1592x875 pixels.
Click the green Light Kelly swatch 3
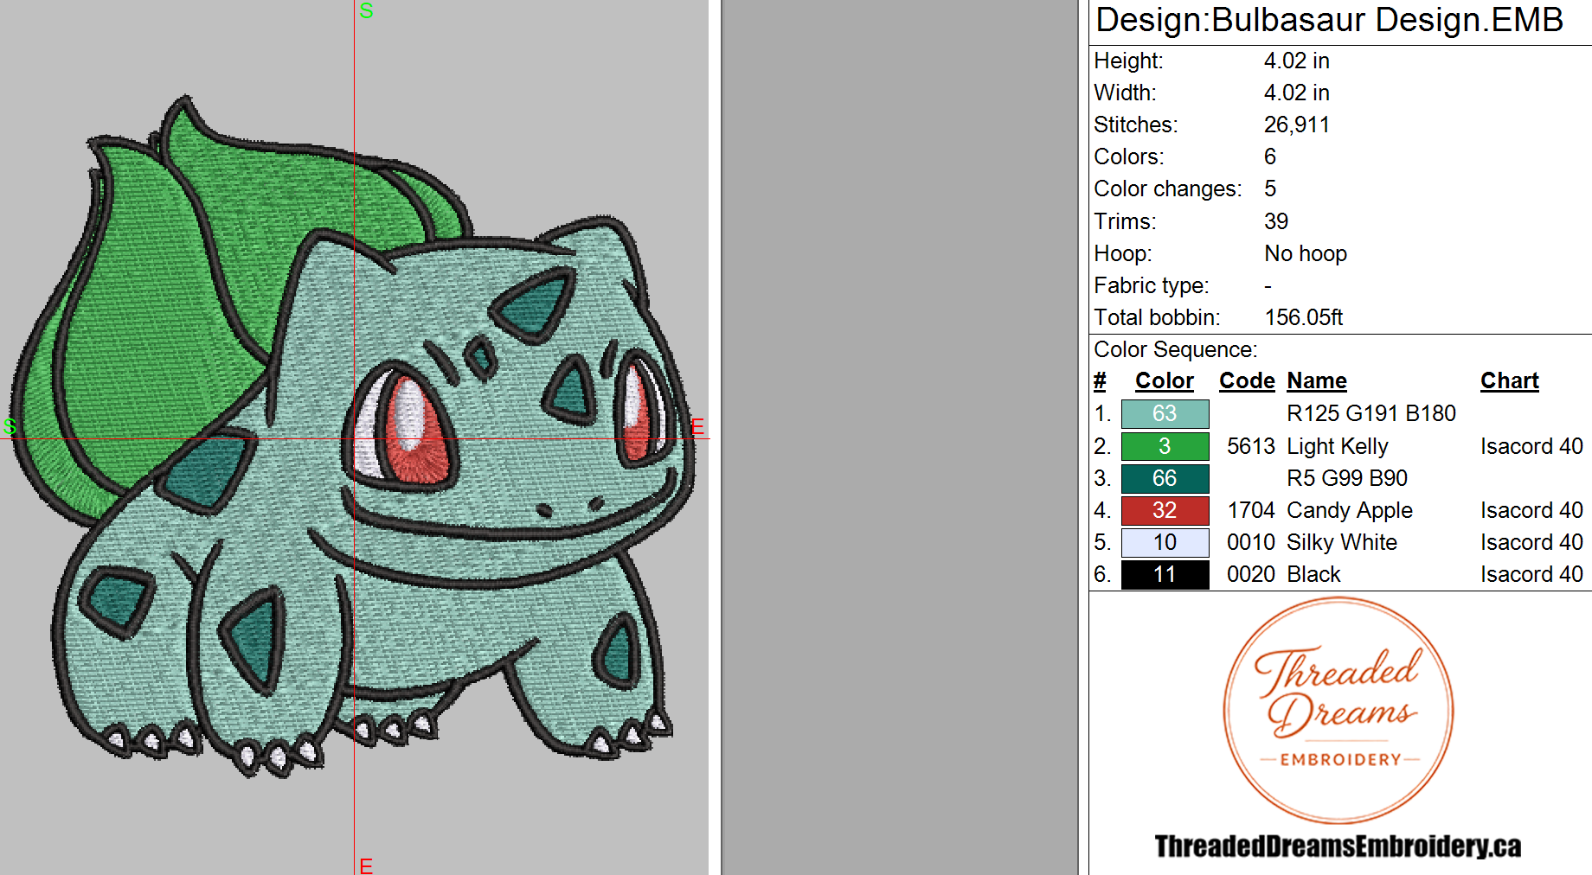tap(1165, 446)
